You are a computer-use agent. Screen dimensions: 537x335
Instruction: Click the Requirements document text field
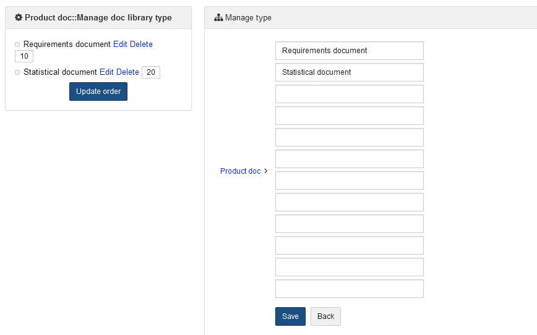tap(349, 51)
